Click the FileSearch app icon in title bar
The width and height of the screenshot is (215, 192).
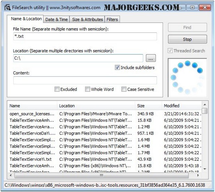pos(7,7)
